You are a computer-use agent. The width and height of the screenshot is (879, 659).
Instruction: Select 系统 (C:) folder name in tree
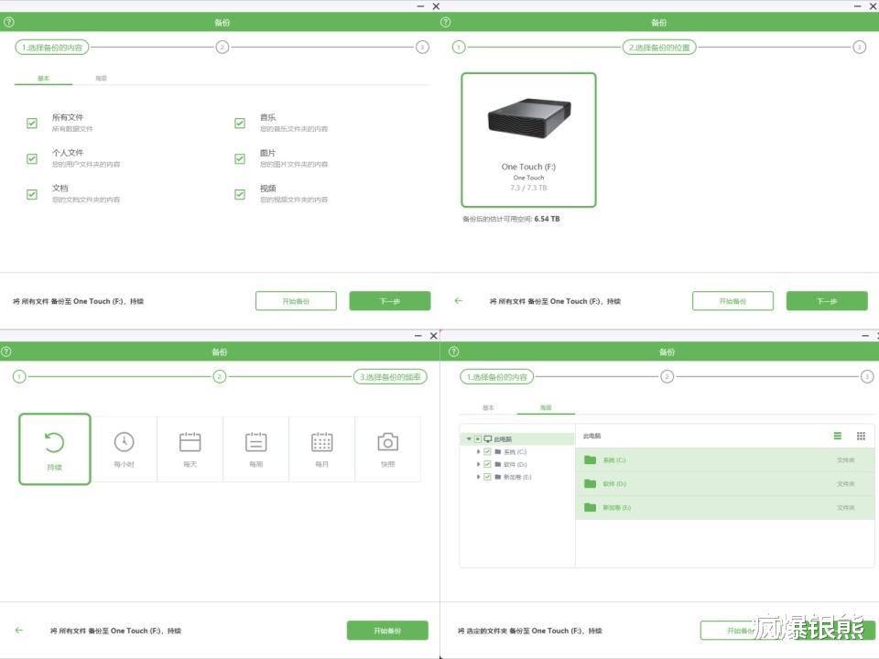click(x=515, y=451)
